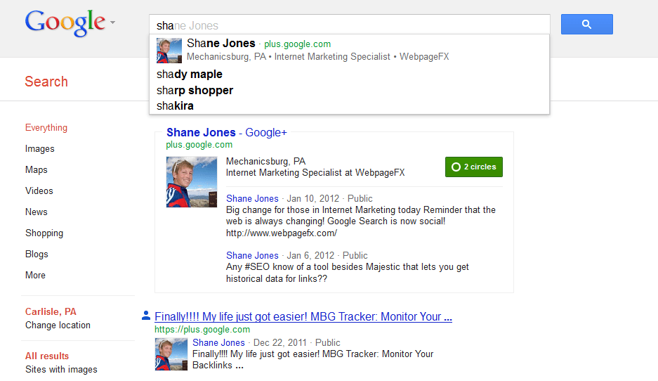Filter by Sites with images
The image size is (658, 381).
(61, 370)
